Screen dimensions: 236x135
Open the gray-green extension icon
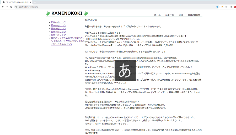(x=231, y=7)
